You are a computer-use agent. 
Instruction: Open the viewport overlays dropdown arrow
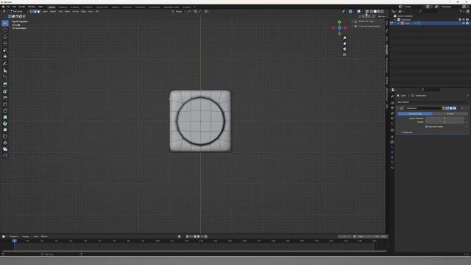(x=362, y=12)
